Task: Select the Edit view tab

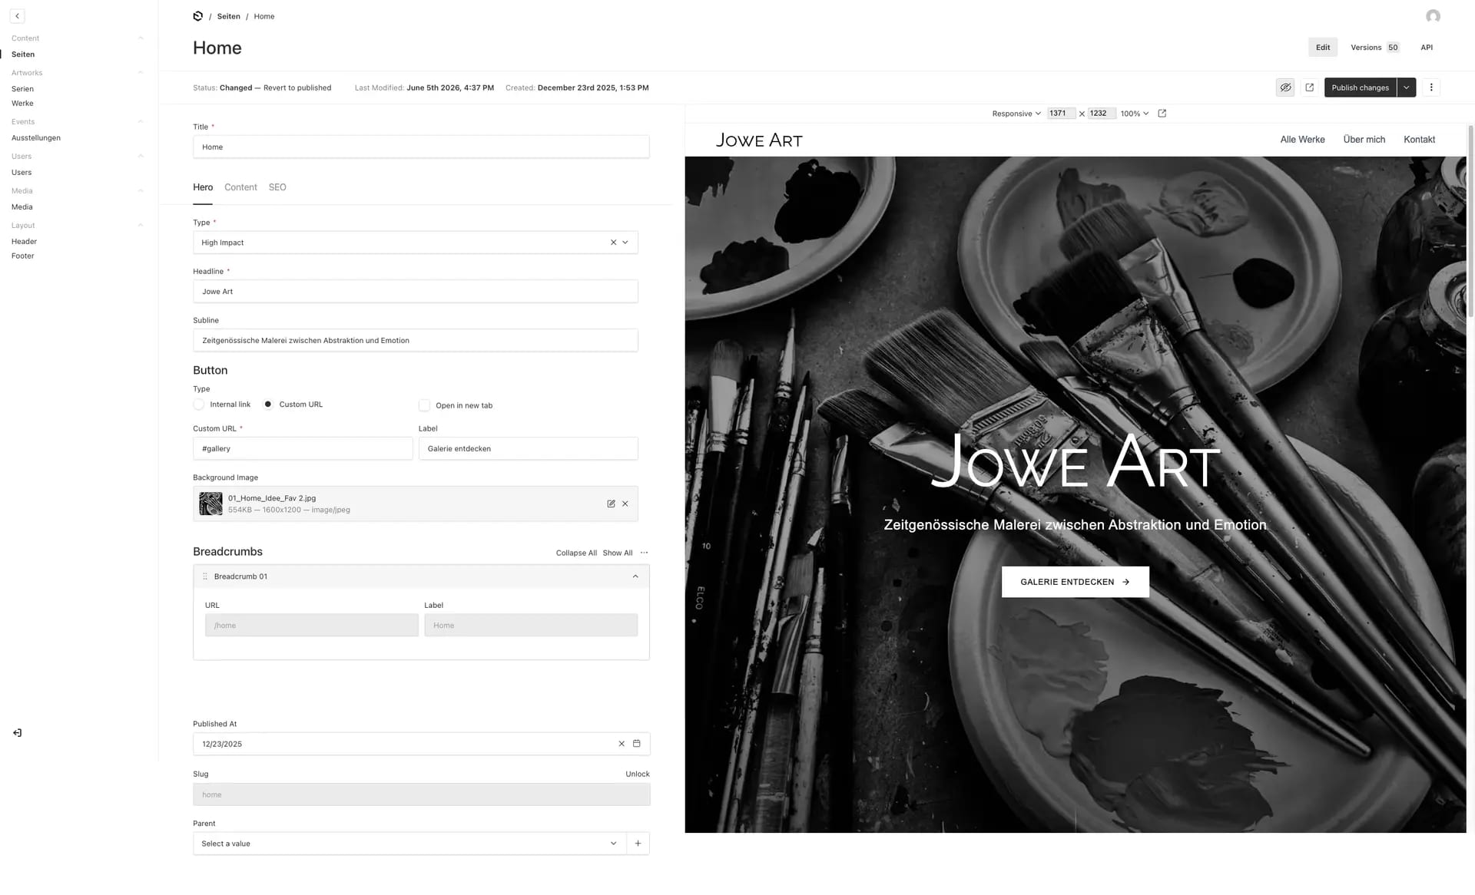Action: click(1323, 48)
